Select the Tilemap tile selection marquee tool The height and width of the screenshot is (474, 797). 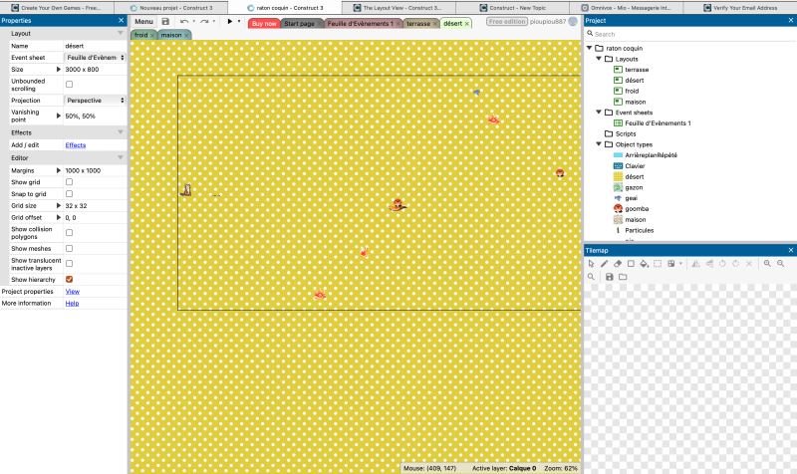658,264
